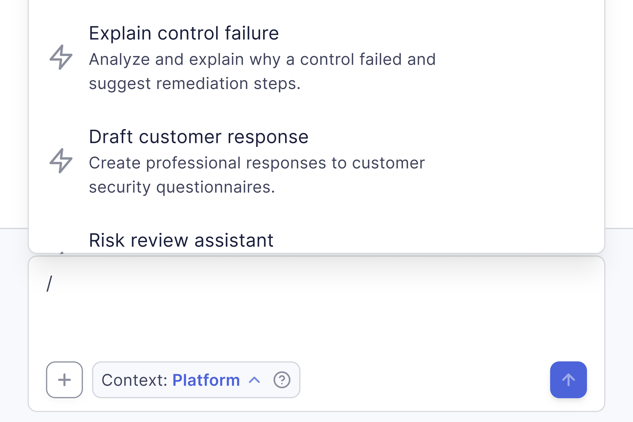This screenshot has height=422, width=633.
Task: Click the blue Platform context value
Action: coord(206,380)
